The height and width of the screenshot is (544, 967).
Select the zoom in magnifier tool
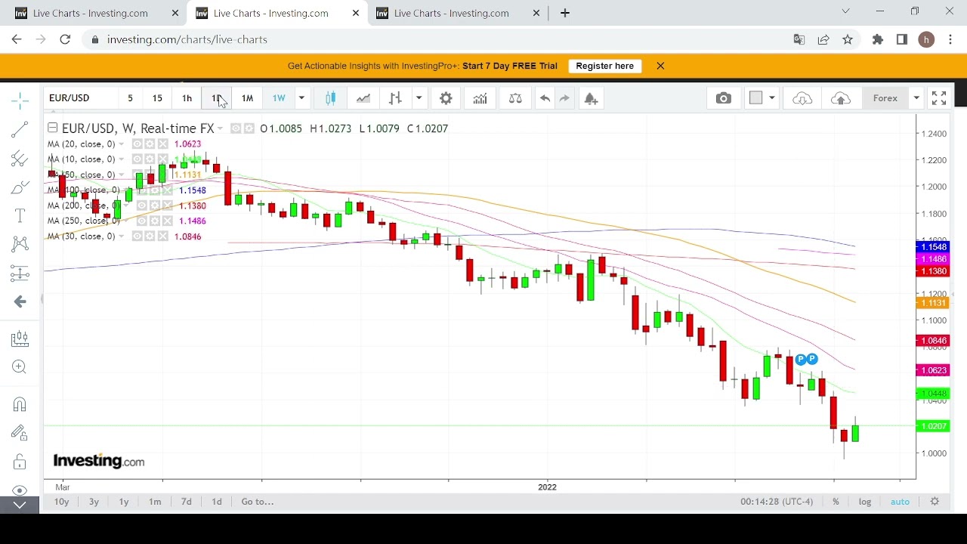point(20,367)
